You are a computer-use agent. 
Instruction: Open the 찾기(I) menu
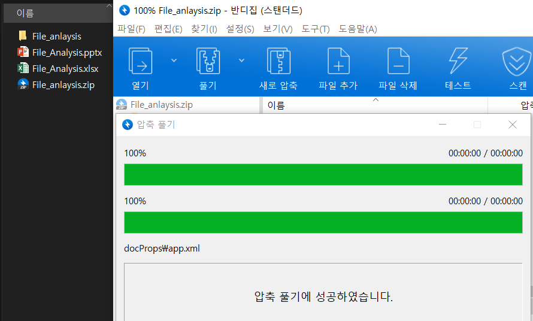(x=204, y=29)
